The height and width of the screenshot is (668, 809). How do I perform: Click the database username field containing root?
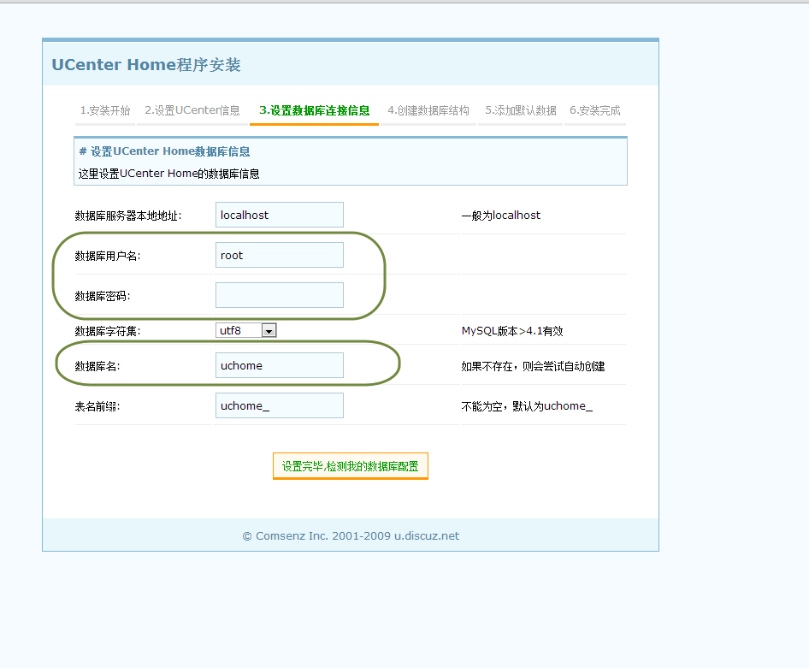[x=279, y=255]
